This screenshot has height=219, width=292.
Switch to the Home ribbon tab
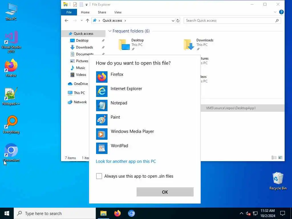85,12
